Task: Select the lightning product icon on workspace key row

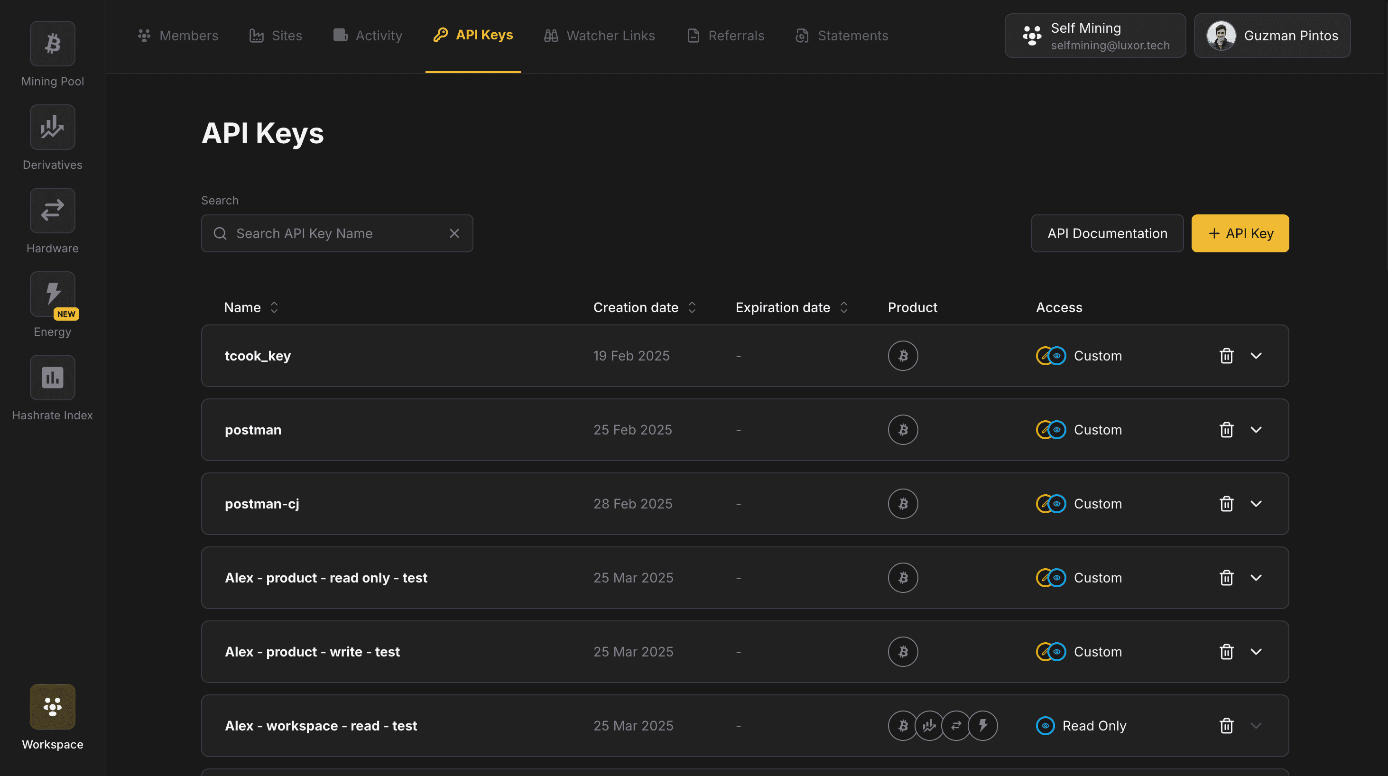Action: (983, 725)
